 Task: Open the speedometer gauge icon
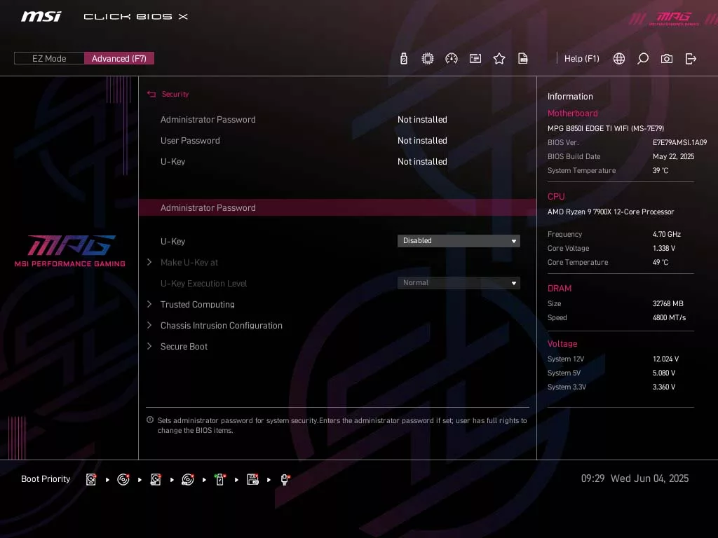(x=452, y=59)
